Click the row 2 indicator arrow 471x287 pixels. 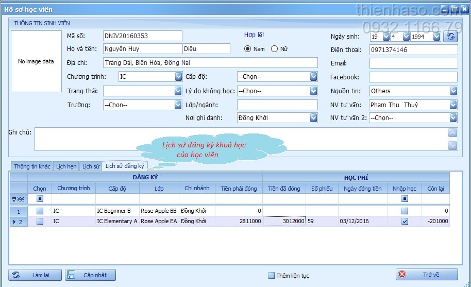[x=14, y=222]
